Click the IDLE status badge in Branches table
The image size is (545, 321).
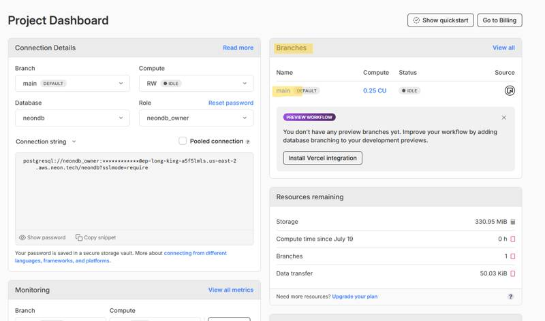[409, 90]
